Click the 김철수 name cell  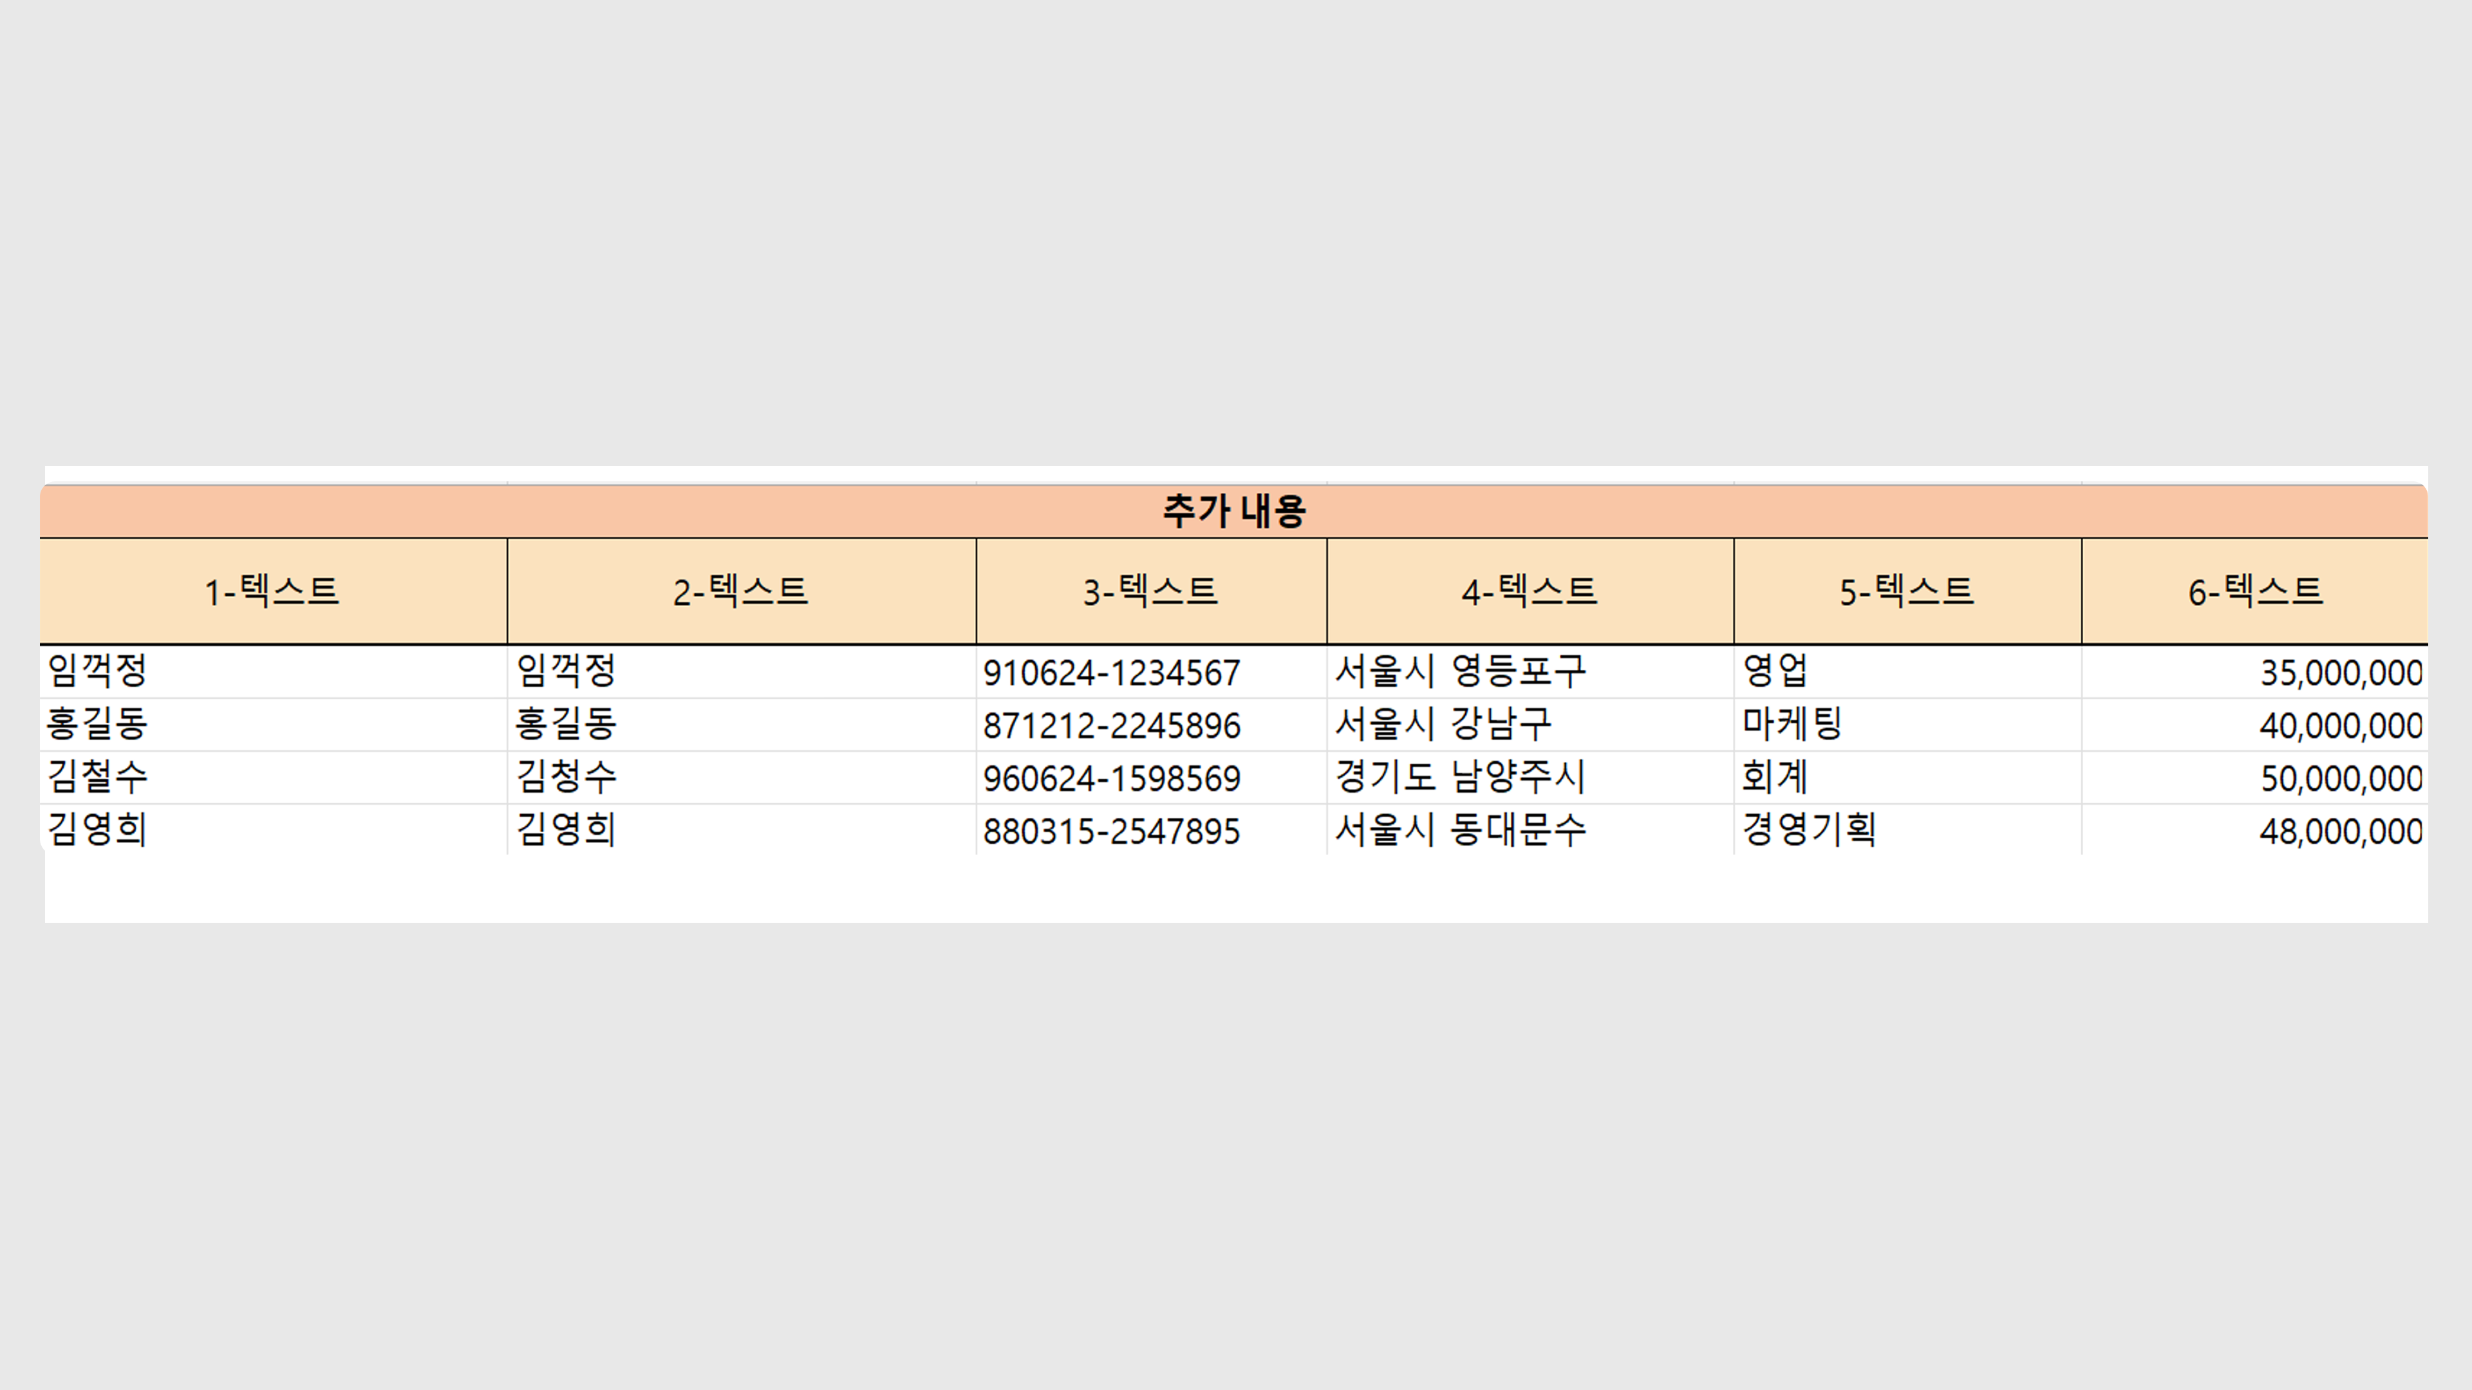click(98, 777)
